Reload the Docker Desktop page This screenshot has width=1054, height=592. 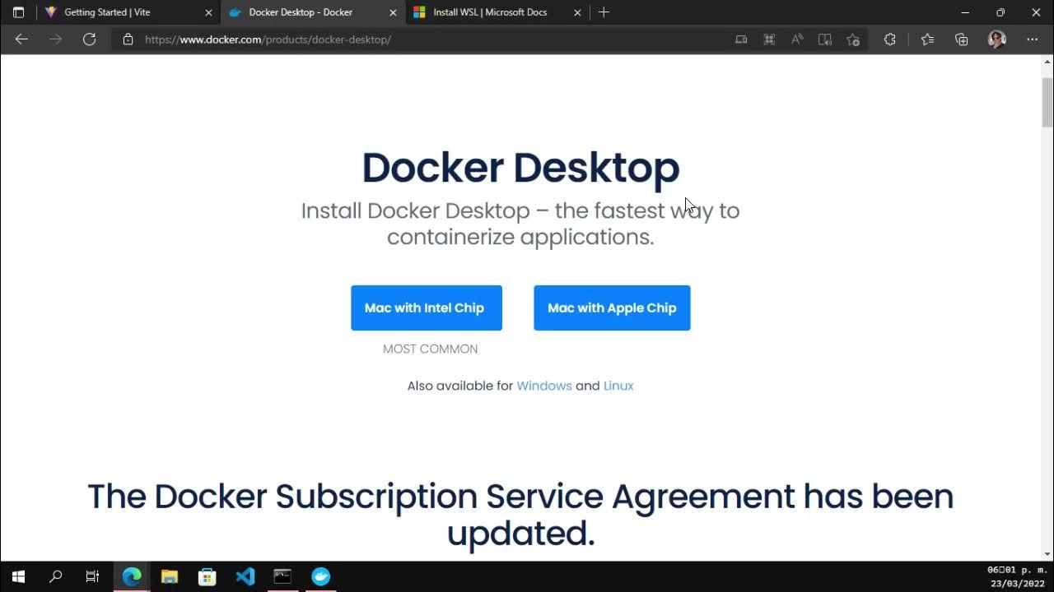pos(89,39)
